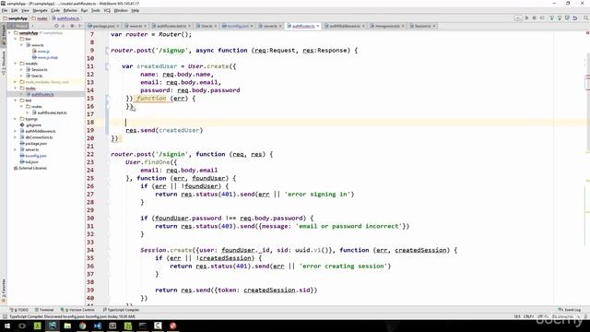Screen dimensions: 590x332
Task: Collapse the sampleApp root folder
Action: pyautogui.click(x=10, y=33)
